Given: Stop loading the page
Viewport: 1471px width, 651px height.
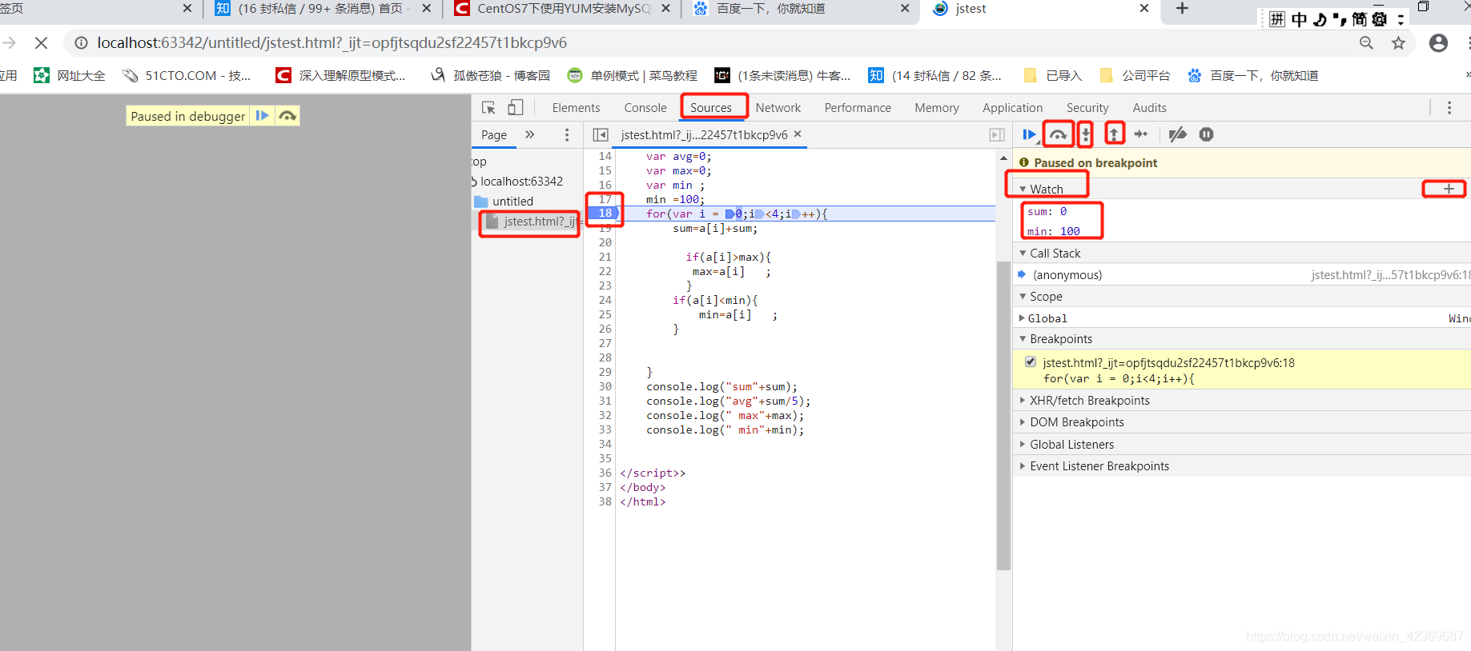Looking at the screenshot, I should click(x=42, y=42).
